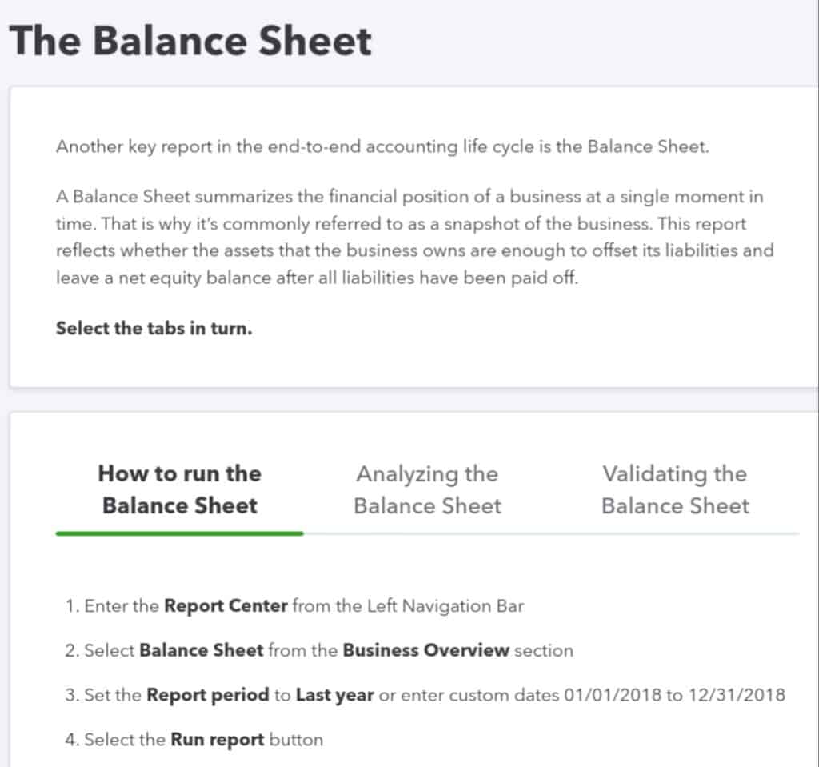
Task: Click the bold Report period text
Action: point(208,696)
